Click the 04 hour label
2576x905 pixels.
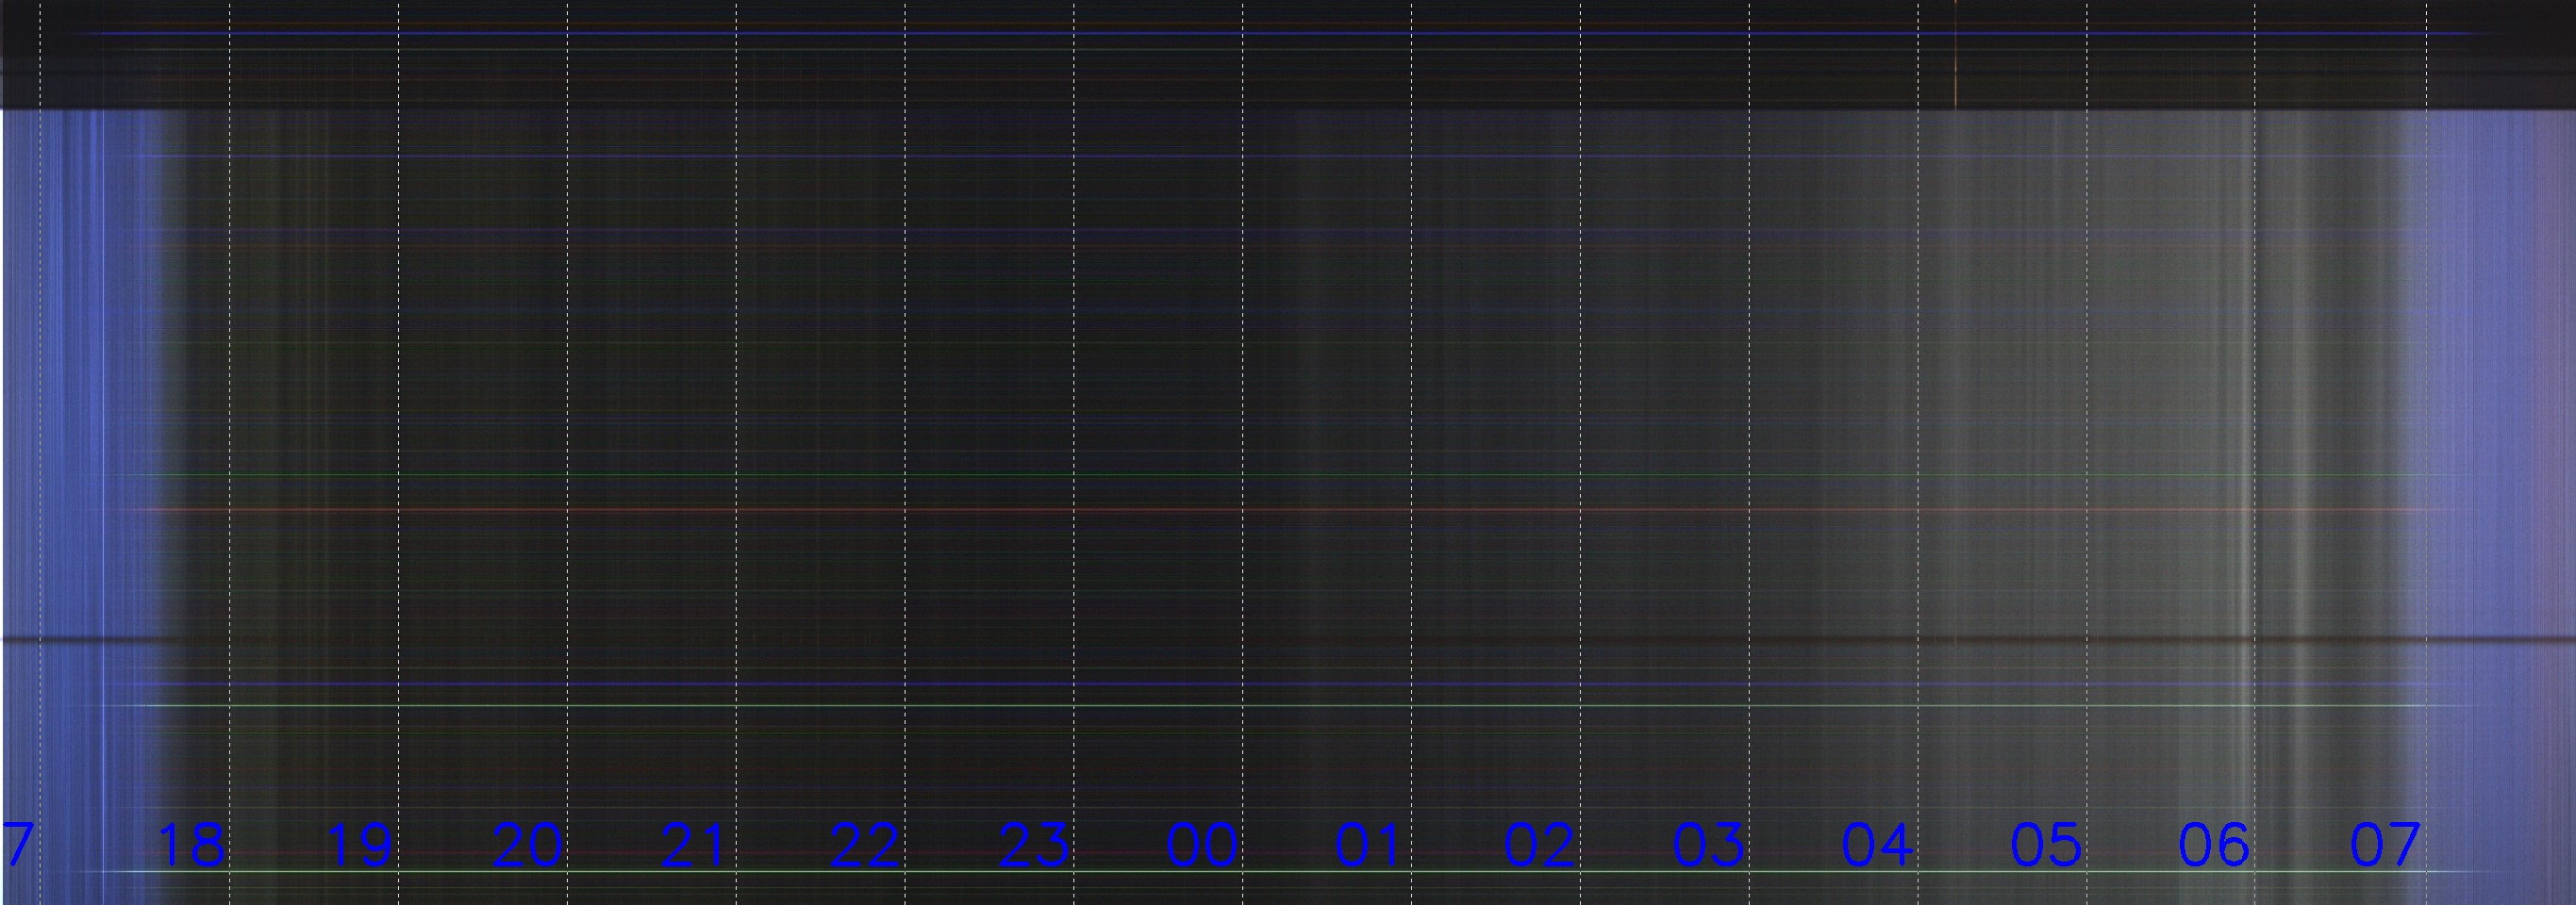[1877, 845]
